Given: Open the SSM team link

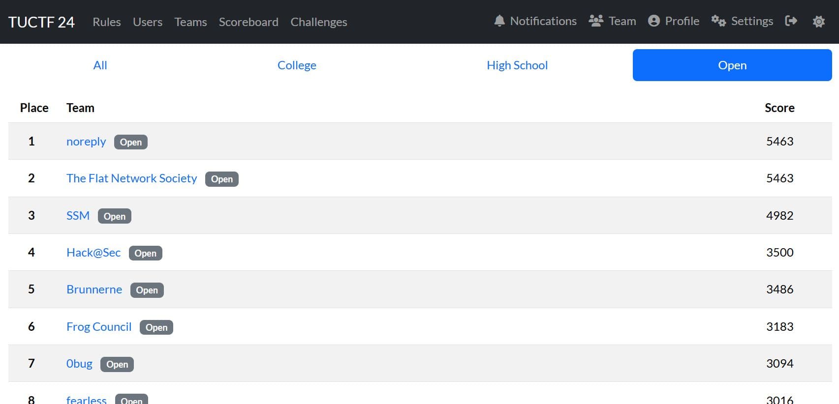Looking at the screenshot, I should tap(78, 216).
